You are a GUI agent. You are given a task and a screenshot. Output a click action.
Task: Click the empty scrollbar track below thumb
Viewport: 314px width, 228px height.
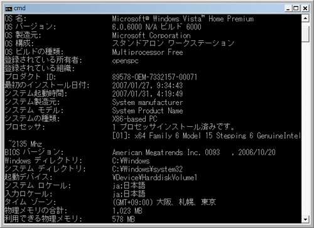pyautogui.click(x=305, y=129)
